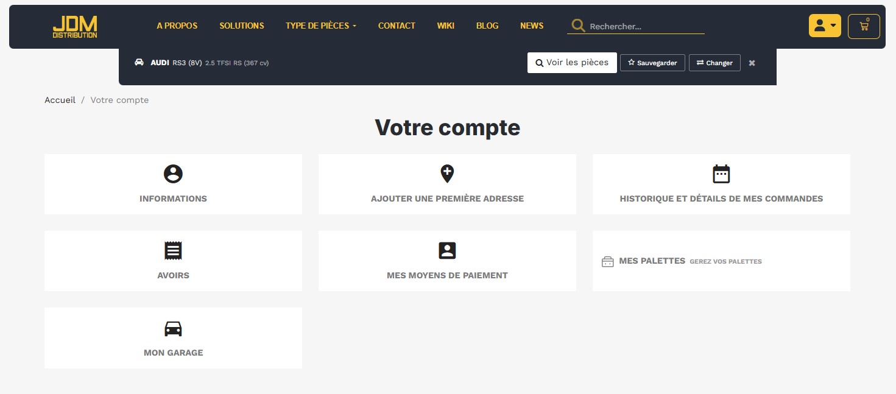
Task: Click the Avoirs receipt icon
Action: pyautogui.click(x=173, y=251)
